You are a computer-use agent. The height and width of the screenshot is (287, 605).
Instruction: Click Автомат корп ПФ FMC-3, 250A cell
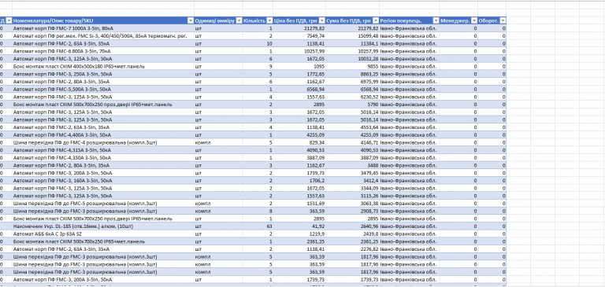[103, 74]
